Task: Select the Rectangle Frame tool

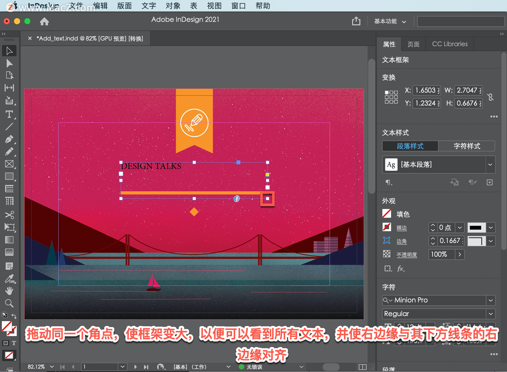Action: [x=9, y=164]
